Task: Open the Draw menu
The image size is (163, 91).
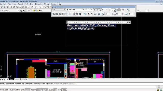Action: (x=32, y=4)
